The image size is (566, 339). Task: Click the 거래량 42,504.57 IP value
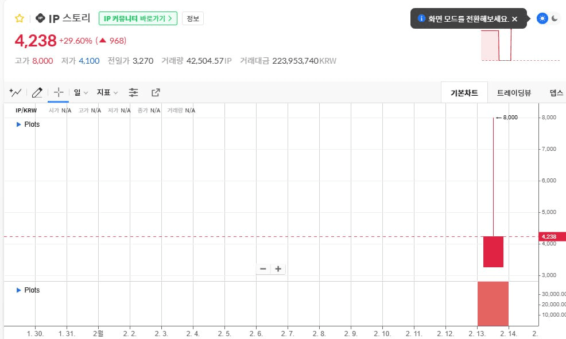click(x=209, y=61)
